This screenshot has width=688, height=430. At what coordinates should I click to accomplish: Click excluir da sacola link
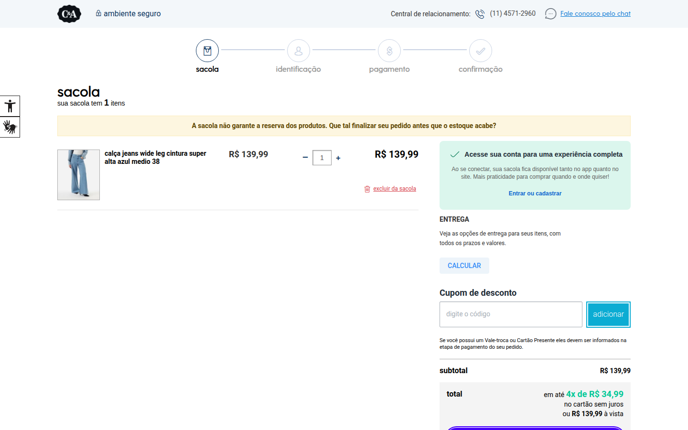tap(395, 189)
